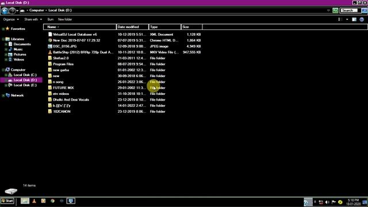Open recent pages dropdown beside Forward button
The height and width of the screenshot is (207, 368).
pos(17,11)
